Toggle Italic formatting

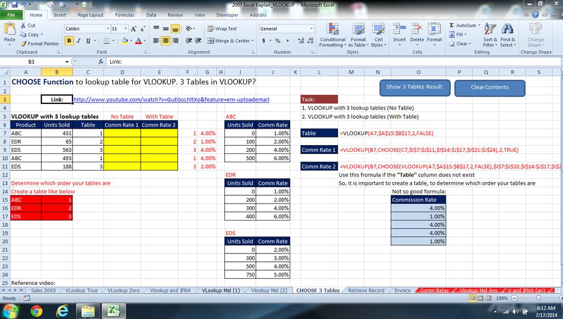point(79,41)
